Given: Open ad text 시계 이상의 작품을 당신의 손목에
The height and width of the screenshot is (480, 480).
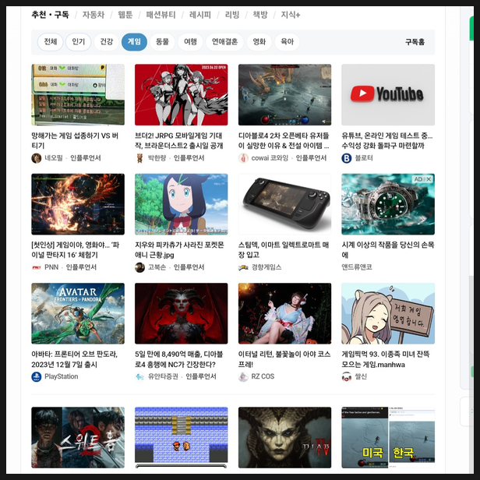Looking at the screenshot, I should [x=388, y=250].
